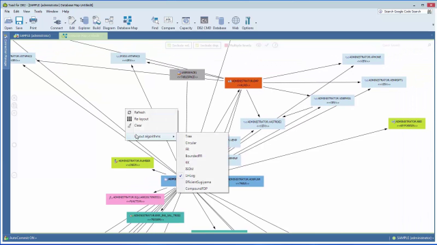Click the Refresh icon in context menu
Viewport: 437px width, 245px height.
coord(129,112)
